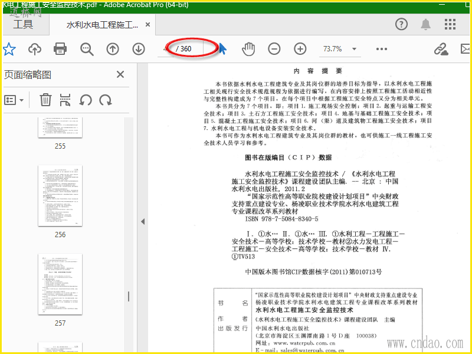Click the 页面缩略图 panel title
472x354 pixels.
(x=28, y=75)
